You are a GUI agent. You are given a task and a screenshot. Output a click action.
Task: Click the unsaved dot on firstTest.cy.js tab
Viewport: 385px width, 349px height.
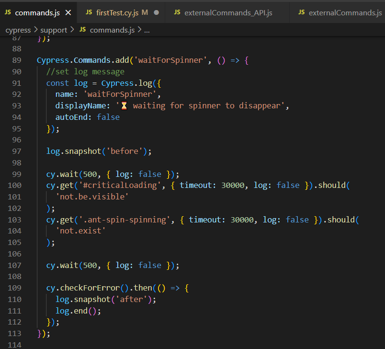pyautogui.click(x=157, y=13)
